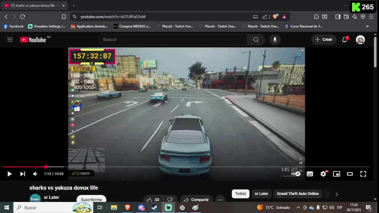Share this page from address bar

click(265, 17)
